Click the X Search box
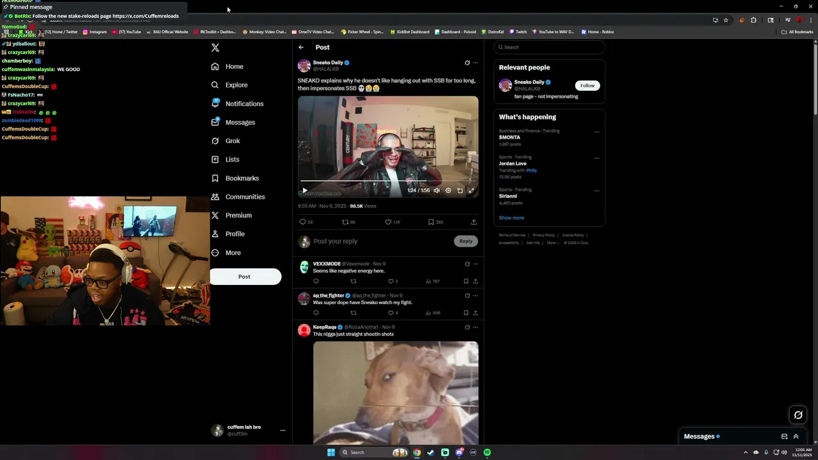This screenshot has width=818, height=460. [550, 47]
